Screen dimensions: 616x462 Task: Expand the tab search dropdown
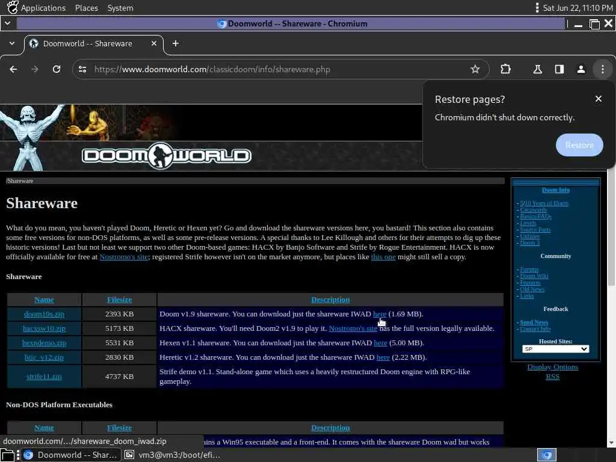pos(12,43)
